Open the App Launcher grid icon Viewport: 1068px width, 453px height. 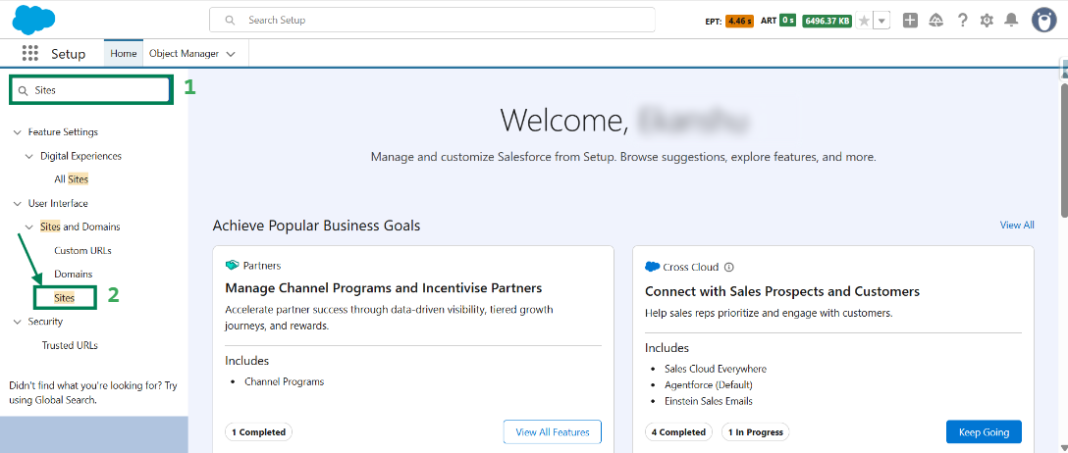click(x=30, y=53)
